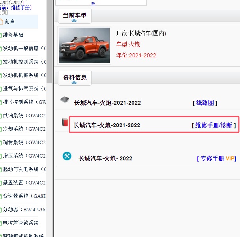Click the teal wrench tools icon

[67, 156]
